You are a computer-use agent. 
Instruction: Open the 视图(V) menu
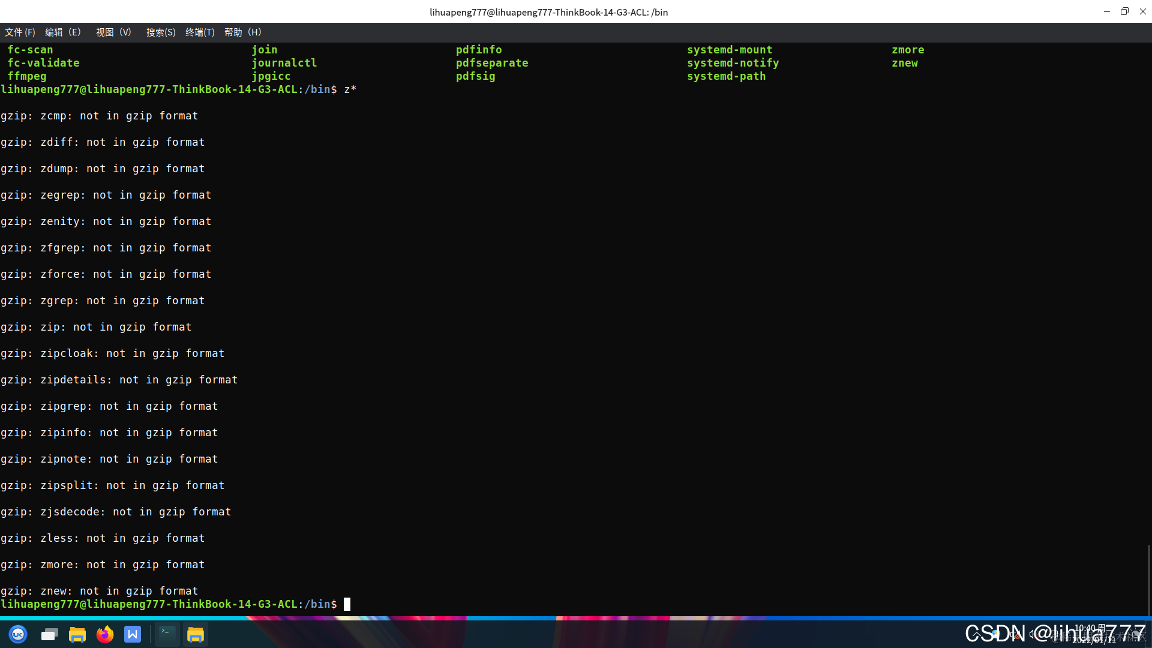tap(113, 32)
